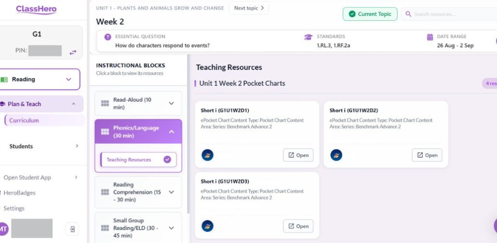Click the logout icon beside the user name
This screenshot has height=243, width=497.
(72, 229)
